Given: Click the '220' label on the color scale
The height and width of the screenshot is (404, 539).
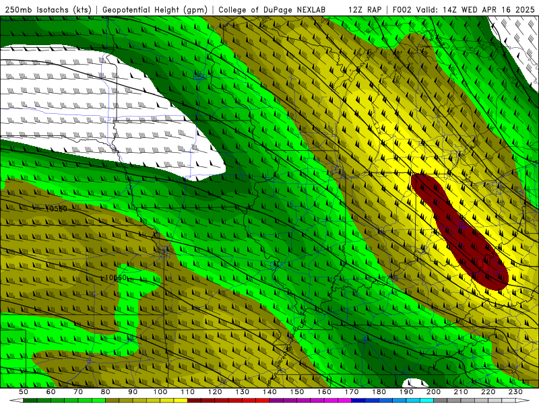Looking at the screenshot, I should coord(488,392).
